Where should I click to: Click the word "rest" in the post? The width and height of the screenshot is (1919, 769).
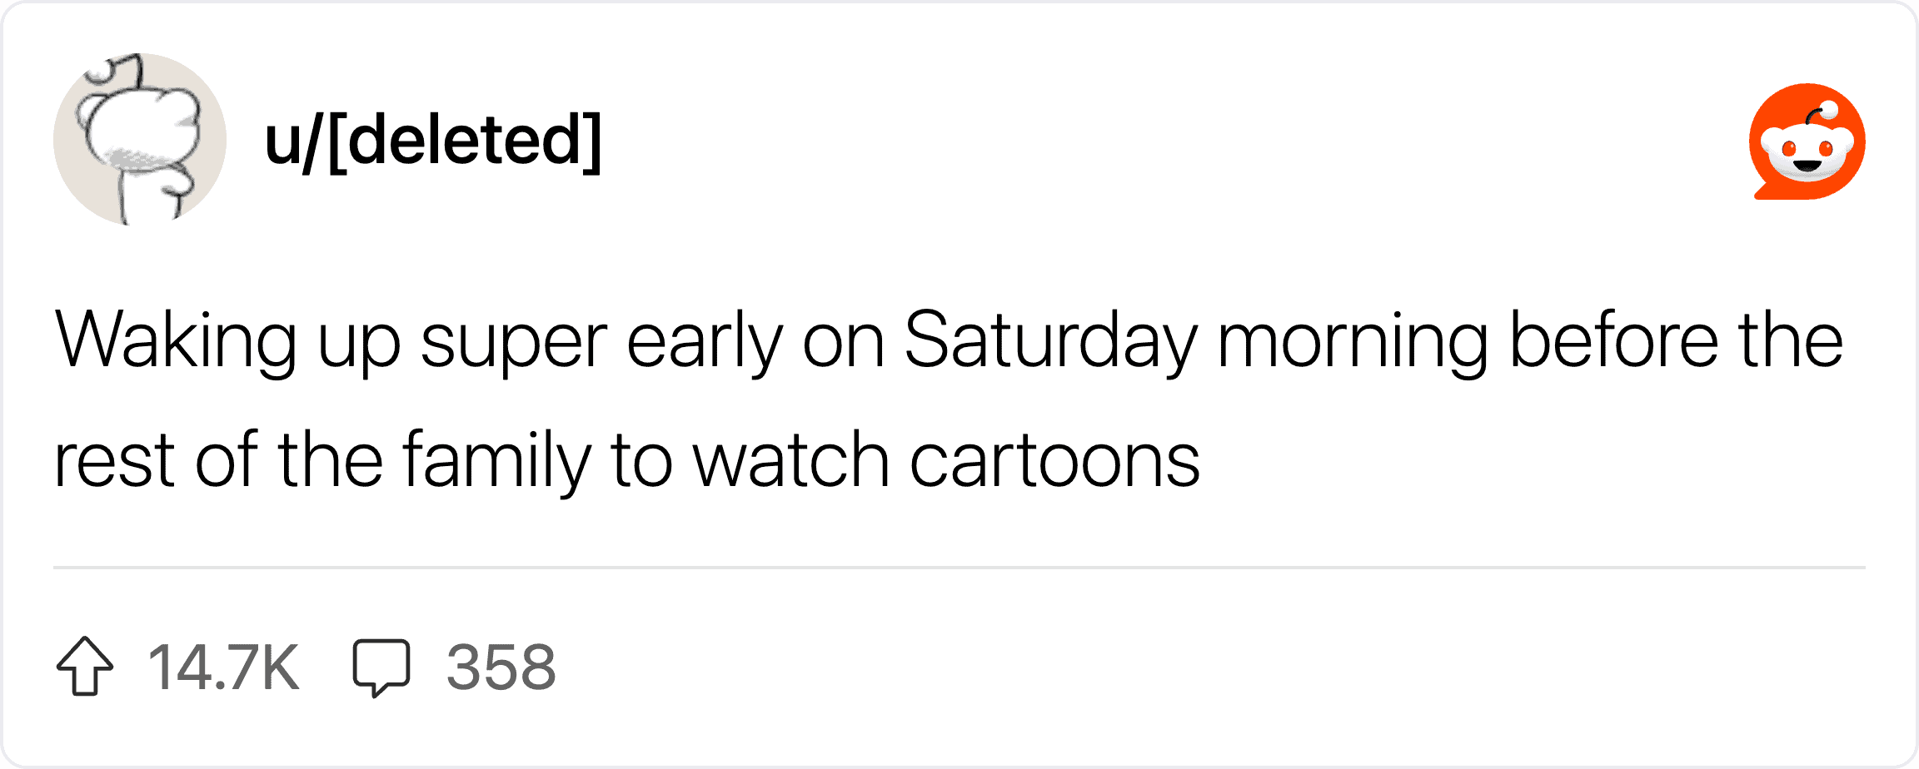click(x=115, y=461)
